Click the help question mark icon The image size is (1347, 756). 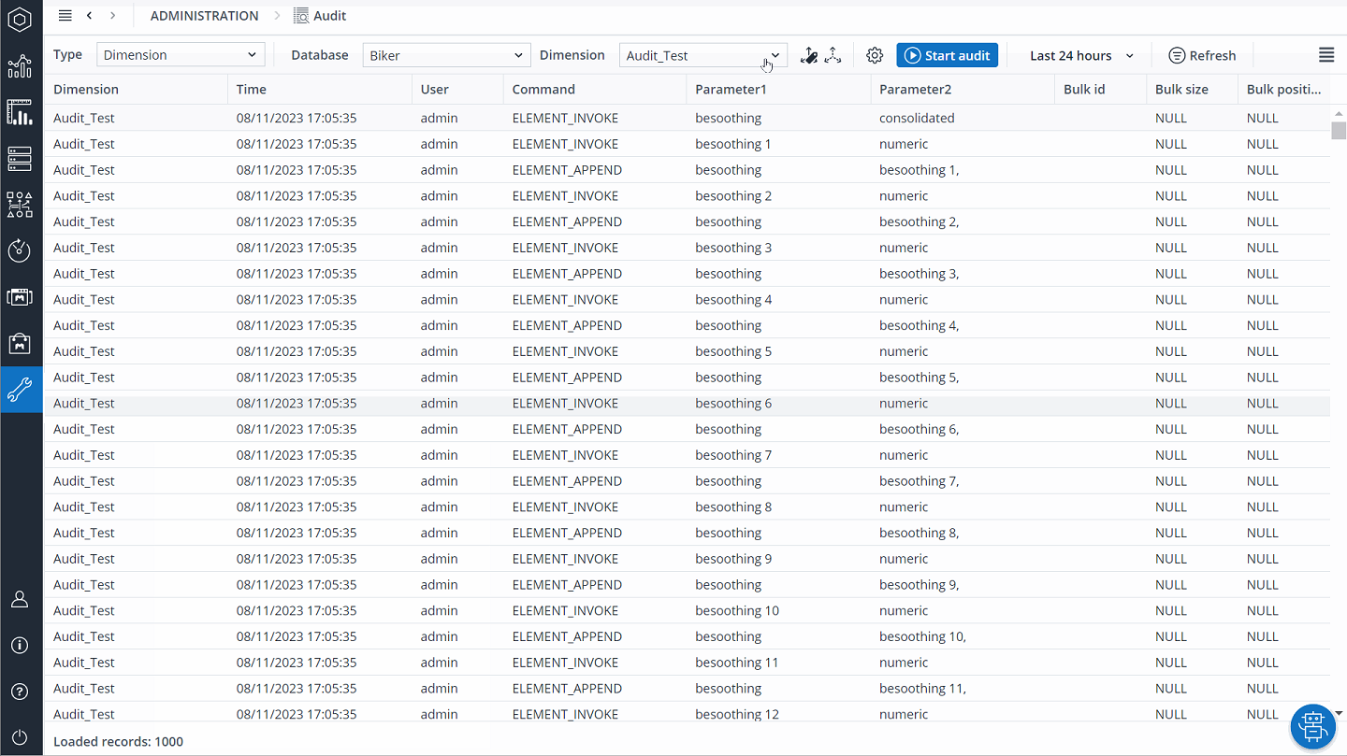click(x=20, y=692)
